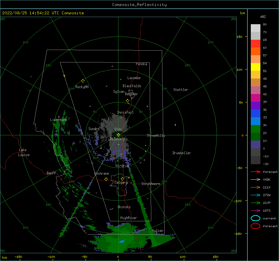Click the Blackfalds city label
The image size is (279, 261).
[132, 86]
